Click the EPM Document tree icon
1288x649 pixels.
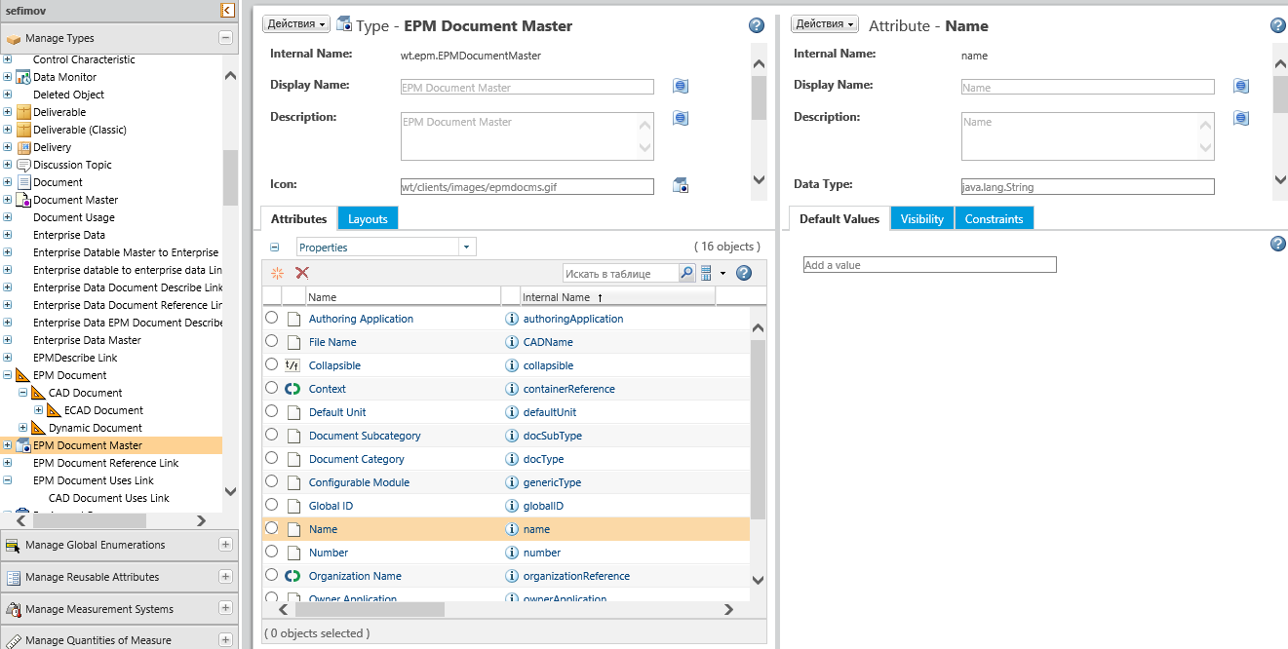[24, 375]
